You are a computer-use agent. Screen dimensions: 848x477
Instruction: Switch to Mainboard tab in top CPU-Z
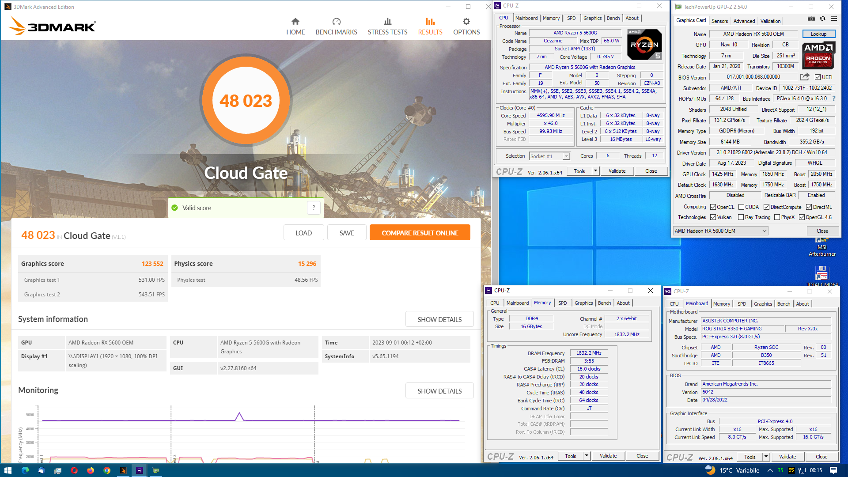click(526, 18)
